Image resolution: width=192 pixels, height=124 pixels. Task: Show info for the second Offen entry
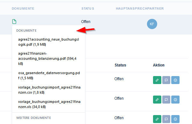(175, 99)
